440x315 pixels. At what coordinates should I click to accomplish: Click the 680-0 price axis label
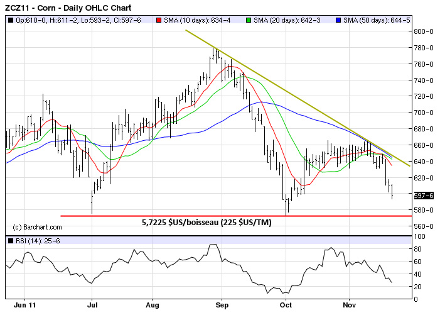424,129
